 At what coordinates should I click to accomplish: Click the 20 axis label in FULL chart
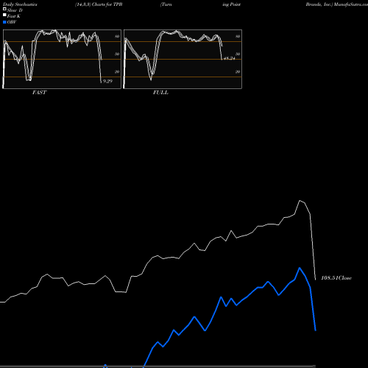238,71
